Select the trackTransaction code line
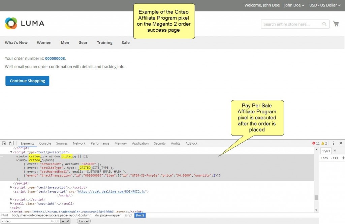 (122, 176)
